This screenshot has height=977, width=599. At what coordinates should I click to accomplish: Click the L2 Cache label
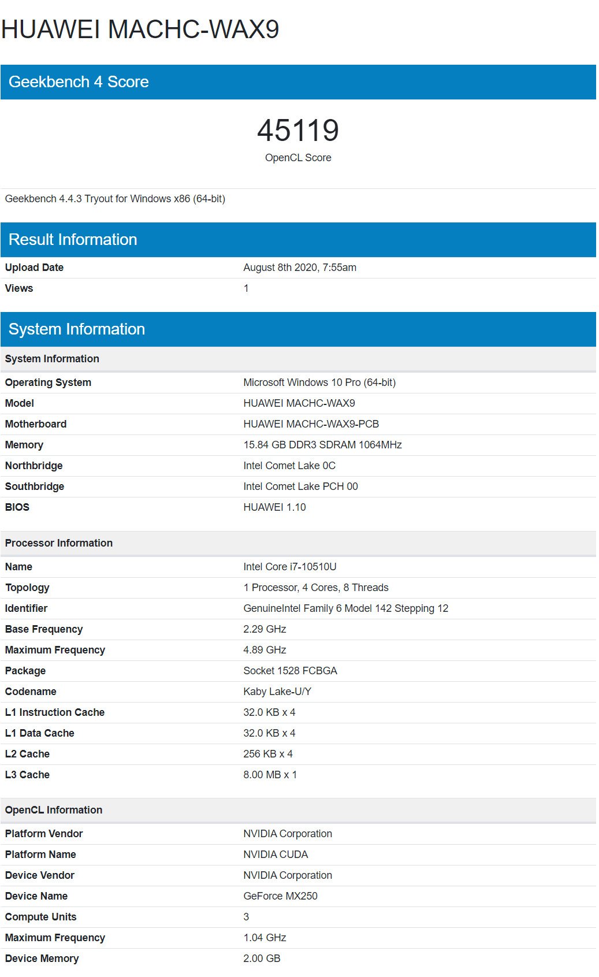[x=27, y=754]
